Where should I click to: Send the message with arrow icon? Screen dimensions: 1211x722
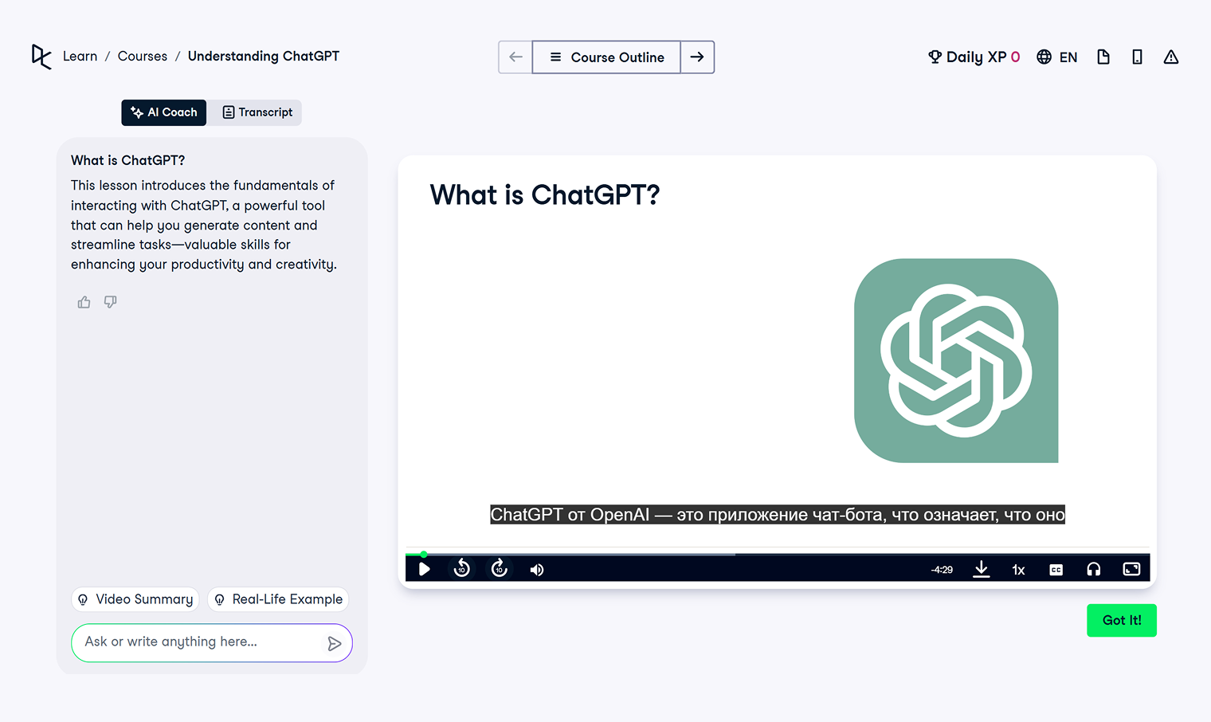pyautogui.click(x=335, y=643)
